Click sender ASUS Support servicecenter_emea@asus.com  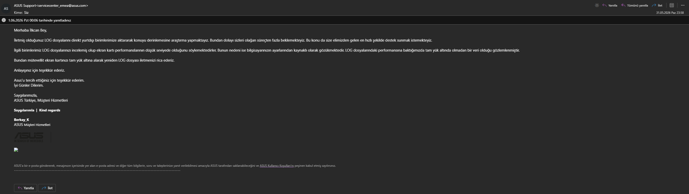pyautogui.click(x=51, y=5)
